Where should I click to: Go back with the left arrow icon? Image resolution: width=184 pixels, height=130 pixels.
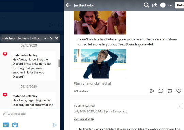(68, 5)
